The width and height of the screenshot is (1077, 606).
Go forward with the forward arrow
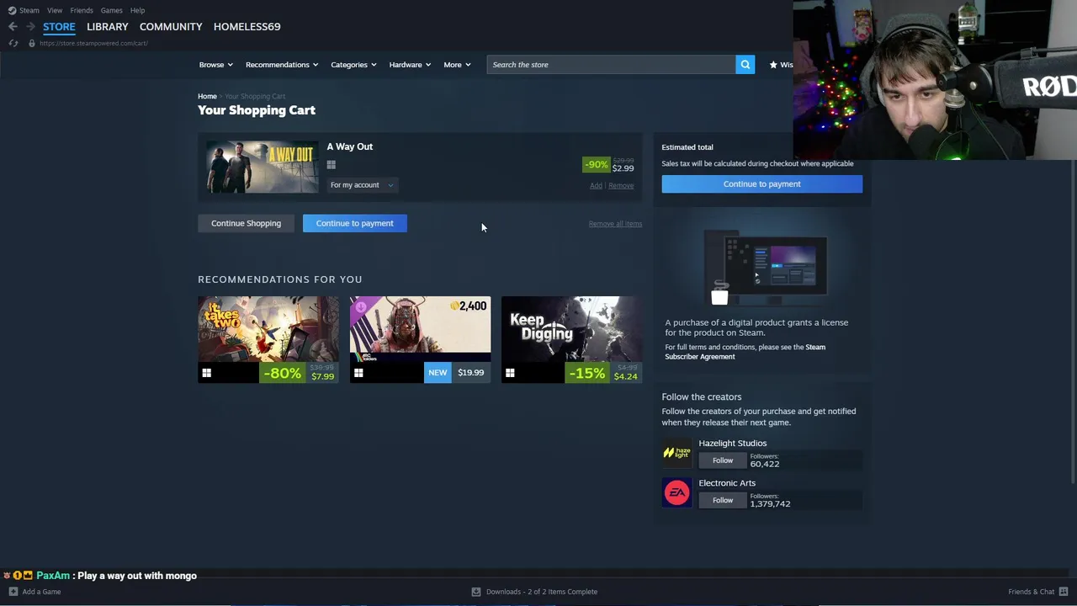pyautogui.click(x=30, y=27)
